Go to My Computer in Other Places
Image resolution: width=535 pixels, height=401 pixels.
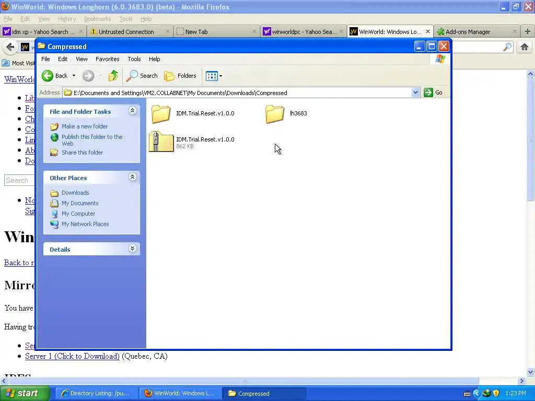78,214
